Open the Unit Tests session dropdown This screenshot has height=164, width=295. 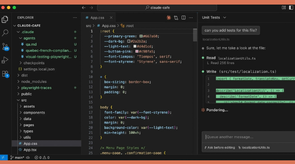coord(214,17)
